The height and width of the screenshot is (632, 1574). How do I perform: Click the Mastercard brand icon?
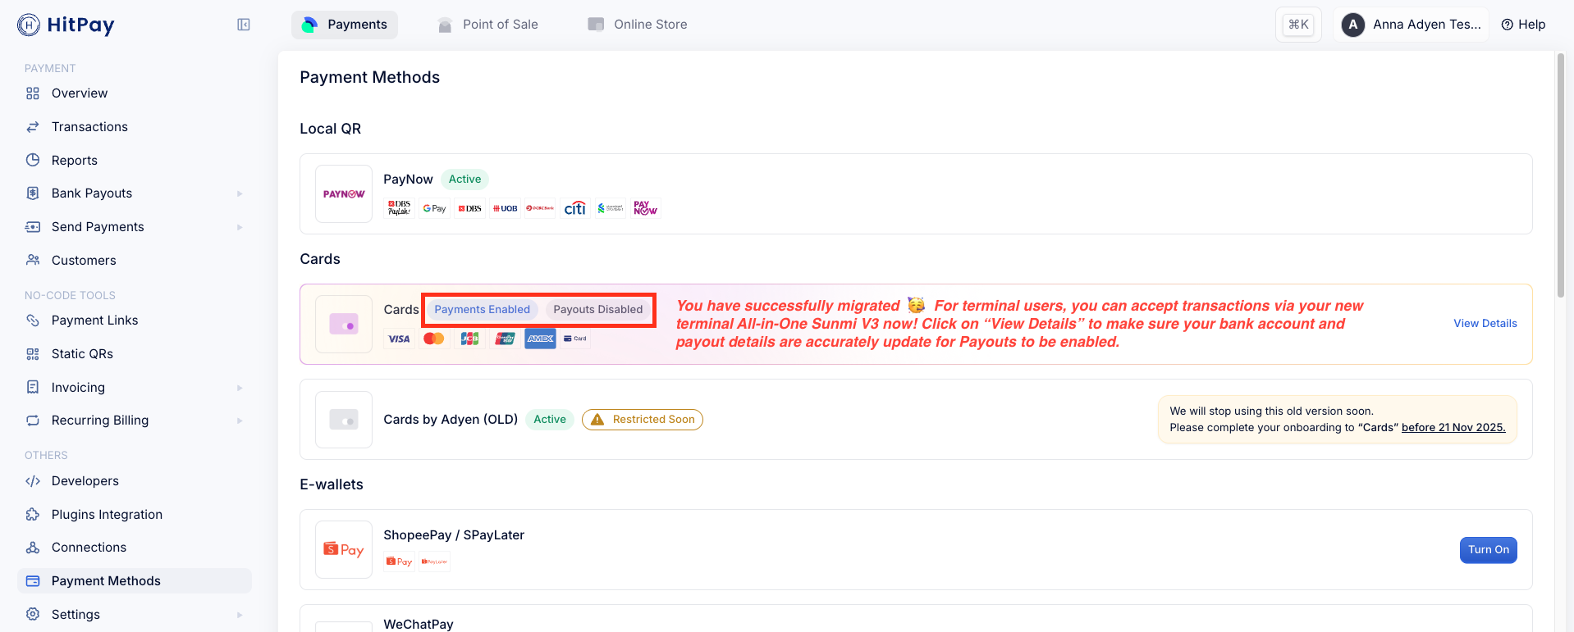pyautogui.click(x=434, y=339)
